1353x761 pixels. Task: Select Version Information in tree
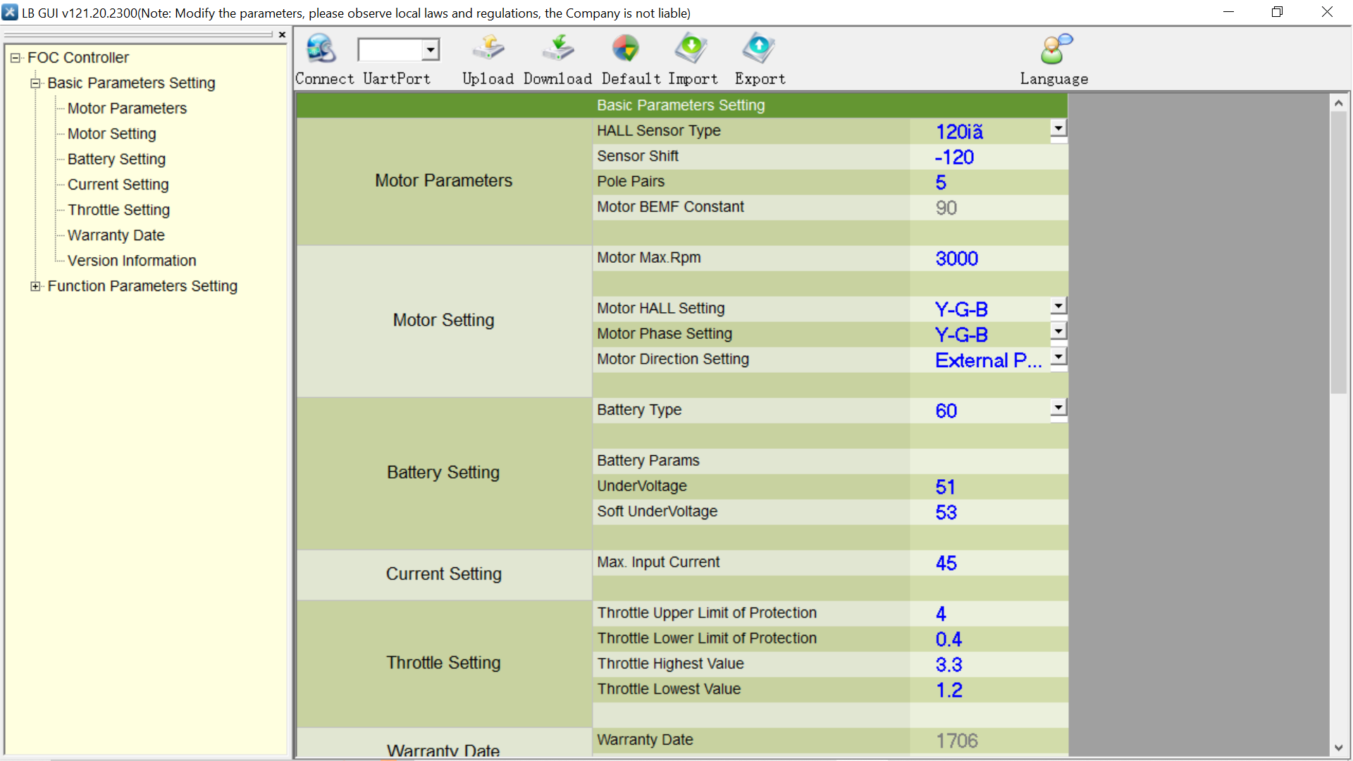132,261
